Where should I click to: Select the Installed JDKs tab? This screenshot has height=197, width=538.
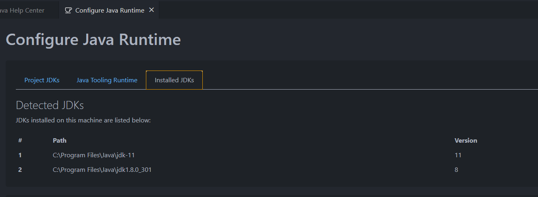coord(174,80)
